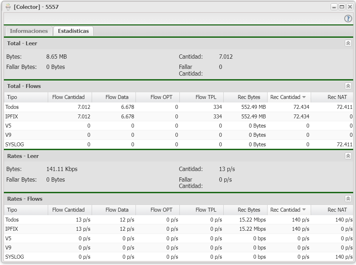
Task: Click sort arrow on Rec Cantidad in Total - Flows
Action: coord(304,97)
